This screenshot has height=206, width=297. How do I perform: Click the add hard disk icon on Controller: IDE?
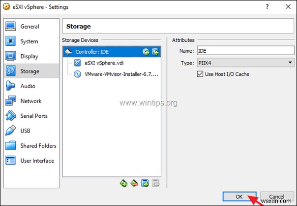[x=155, y=52]
